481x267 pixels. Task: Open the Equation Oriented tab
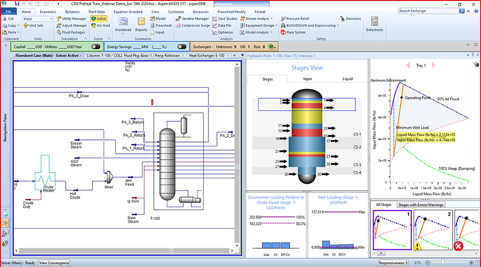click(x=128, y=12)
